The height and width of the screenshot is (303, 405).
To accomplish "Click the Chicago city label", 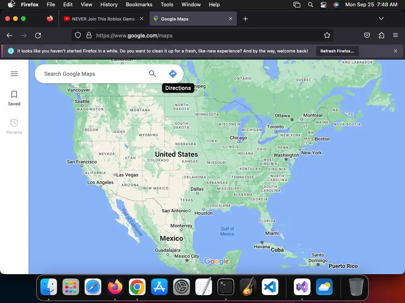I will [x=238, y=138].
